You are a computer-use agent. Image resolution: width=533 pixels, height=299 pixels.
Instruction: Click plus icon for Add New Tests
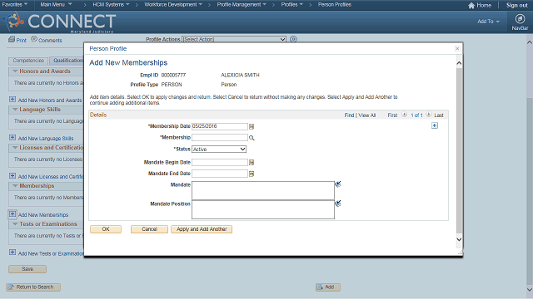coord(12,252)
